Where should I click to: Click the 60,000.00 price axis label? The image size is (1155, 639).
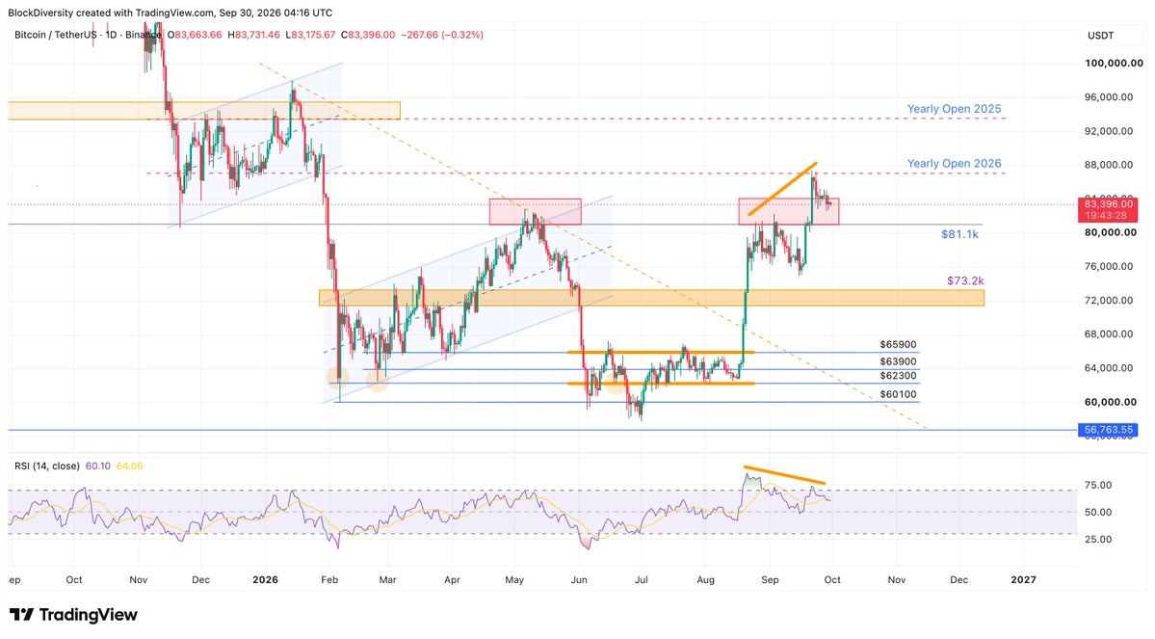coord(1110,403)
